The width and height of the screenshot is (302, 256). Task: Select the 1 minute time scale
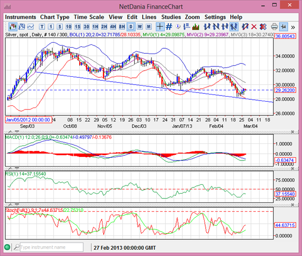[51, 26]
